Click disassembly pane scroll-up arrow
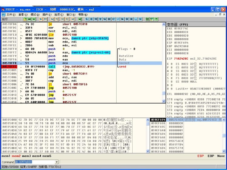Screen dimensions: 227x170 coord(163,24)
